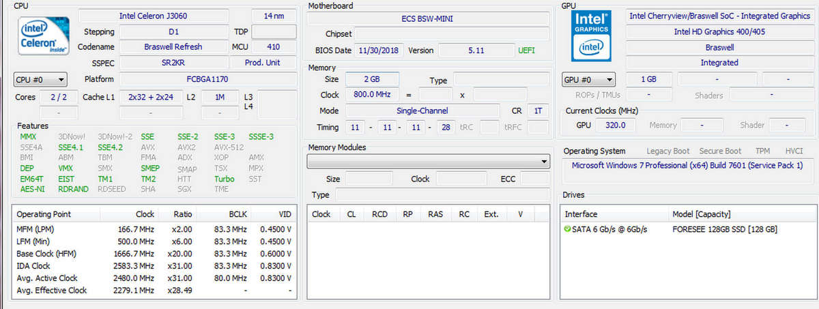Image resolution: width=819 pixels, height=309 pixels.
Task: Select the BIOS version 5.11 field
Action: (475, 50)
